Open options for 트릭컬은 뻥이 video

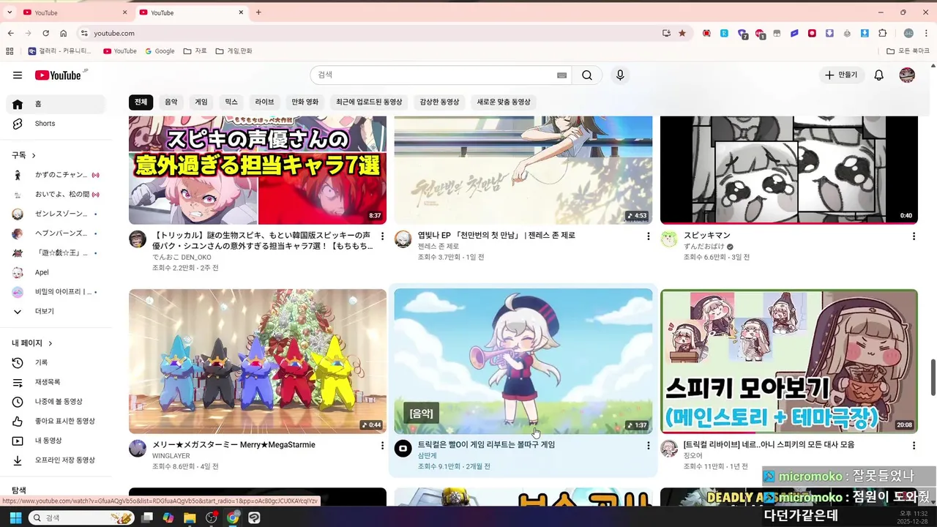[x=648, y=446]
